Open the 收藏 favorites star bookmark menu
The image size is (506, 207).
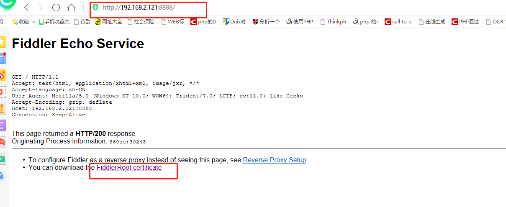[23, 22]
